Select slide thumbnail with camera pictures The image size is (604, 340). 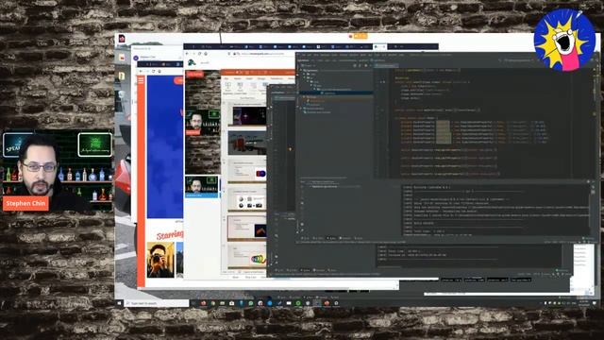pos(247,199)
